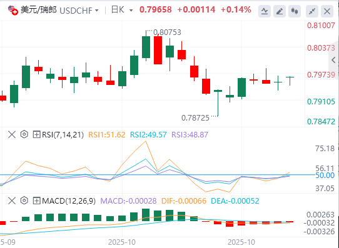This screenshot has height=248, width=339.
Task: Switch chart type with candlestick icon
Action: tap(295, 11)
